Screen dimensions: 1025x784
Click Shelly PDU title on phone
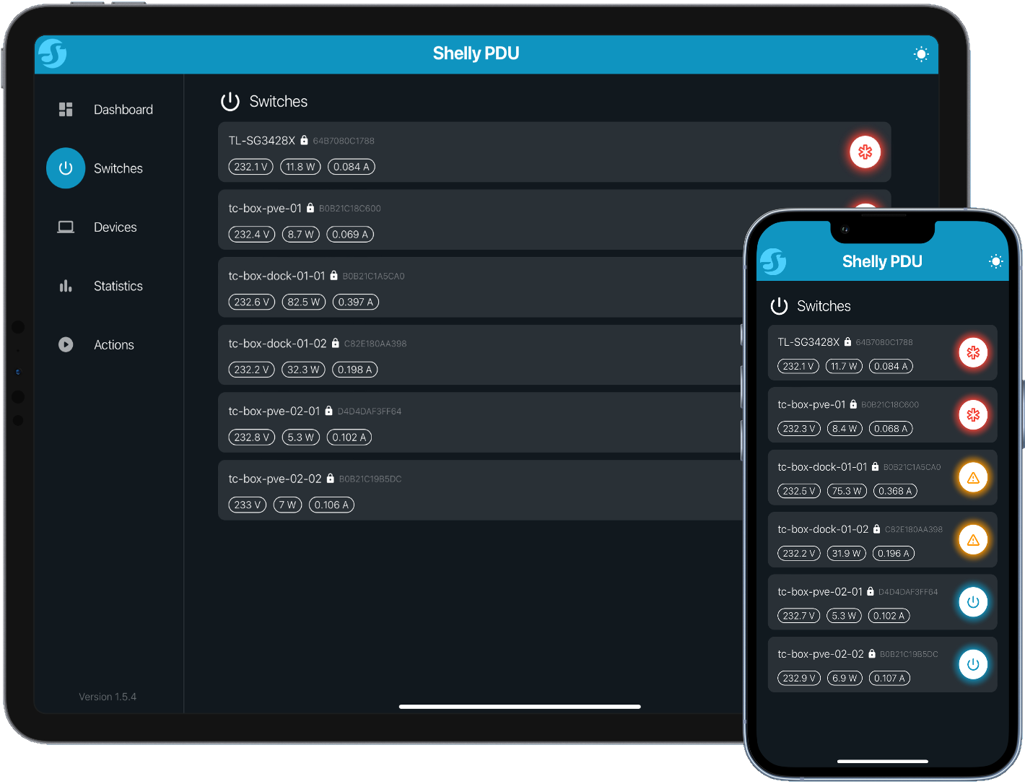(x=882, y=261)
